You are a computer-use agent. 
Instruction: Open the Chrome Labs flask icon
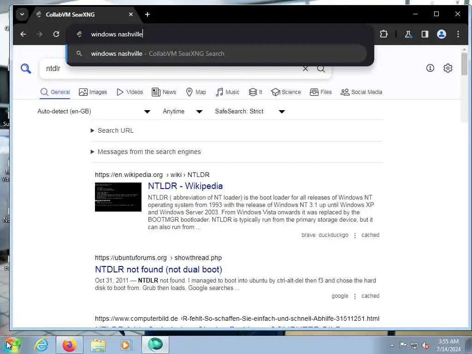click(x=408, y=34)
